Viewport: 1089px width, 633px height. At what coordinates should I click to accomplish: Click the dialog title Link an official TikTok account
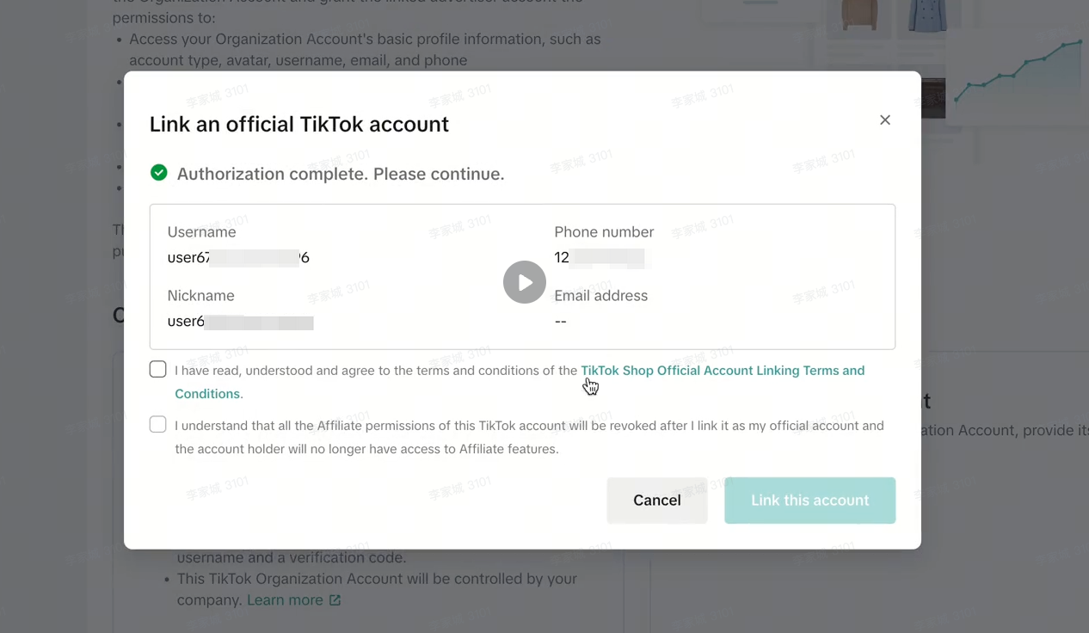click(299, 124)
